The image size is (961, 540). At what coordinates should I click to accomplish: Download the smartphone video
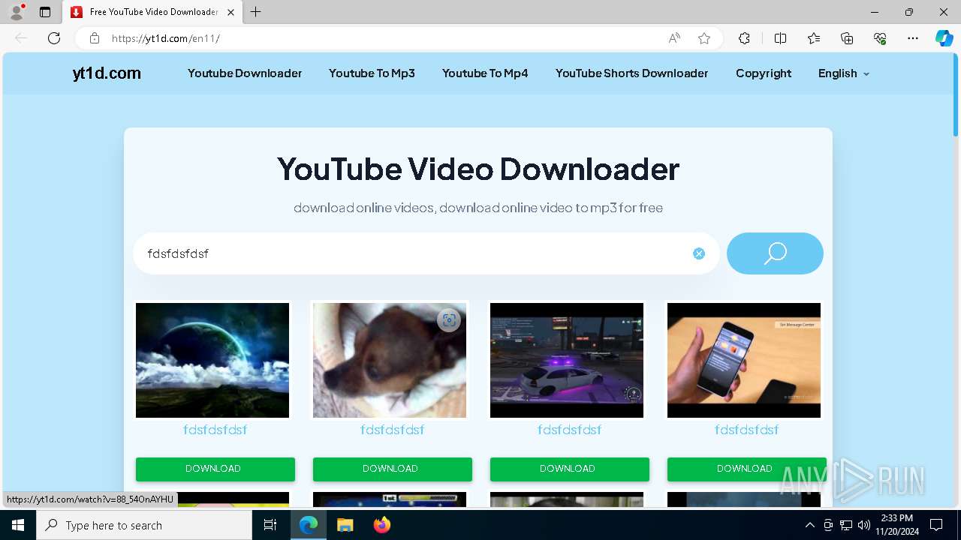pos(747,469)
